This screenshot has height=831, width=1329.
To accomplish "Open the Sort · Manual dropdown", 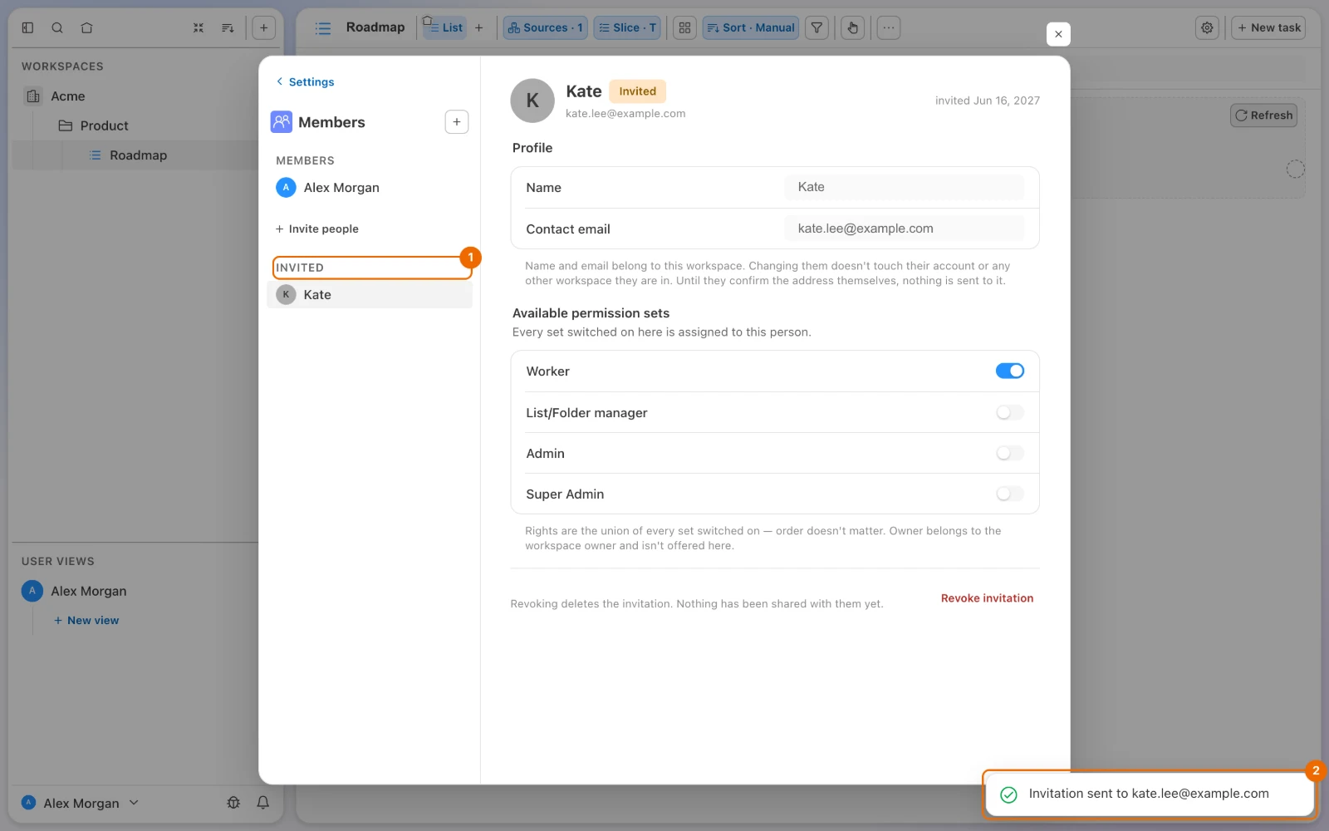I will (x=751, y=27).
